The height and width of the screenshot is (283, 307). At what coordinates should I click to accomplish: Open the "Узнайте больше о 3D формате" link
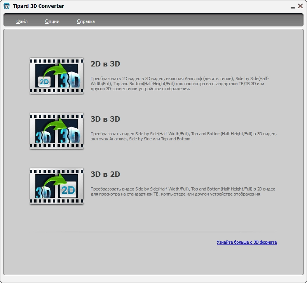click(247, 242)
